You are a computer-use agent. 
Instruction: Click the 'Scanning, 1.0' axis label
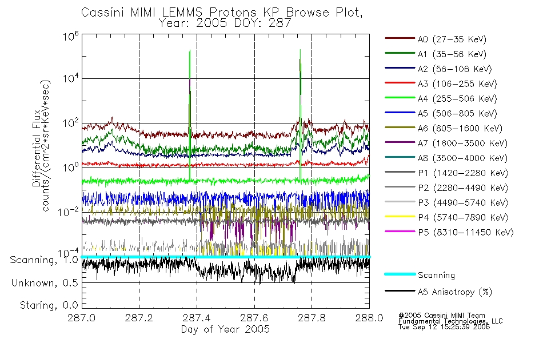[44, 260]
